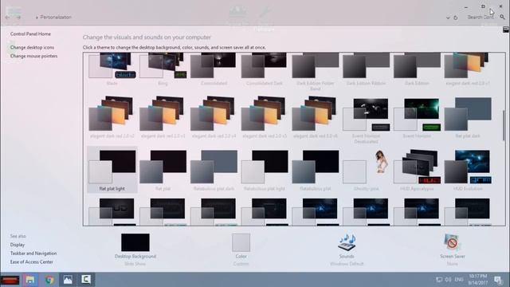Apply the green Event Horizon theme
The image size is (510, 287).
point(417,117)
